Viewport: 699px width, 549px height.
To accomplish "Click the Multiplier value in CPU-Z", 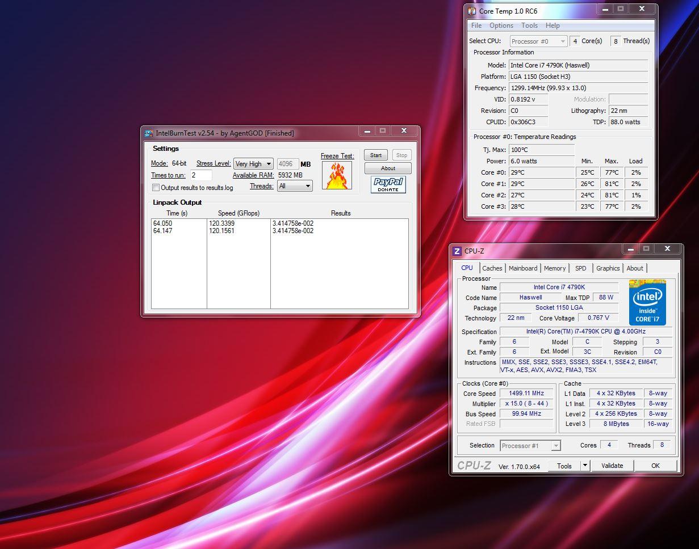I will click(526, 404).
